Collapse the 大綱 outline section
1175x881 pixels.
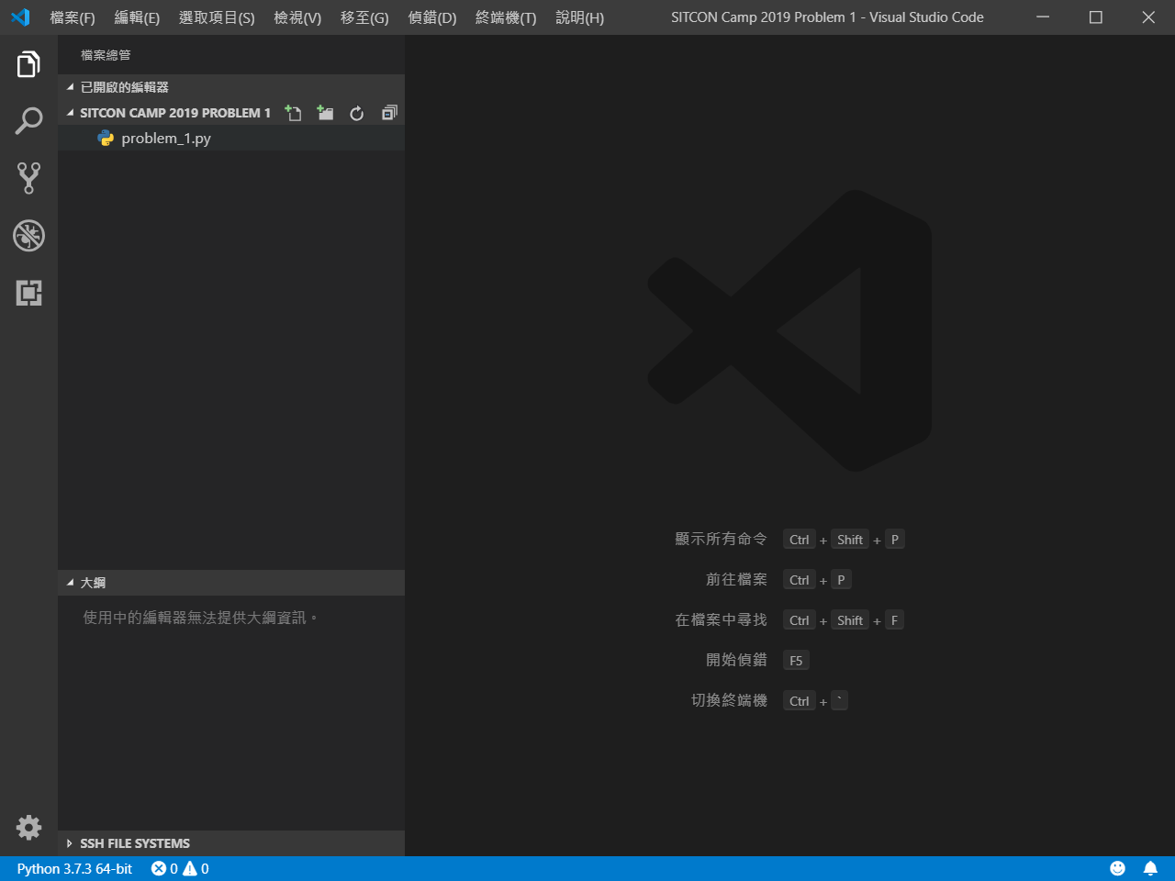(231, 583)
